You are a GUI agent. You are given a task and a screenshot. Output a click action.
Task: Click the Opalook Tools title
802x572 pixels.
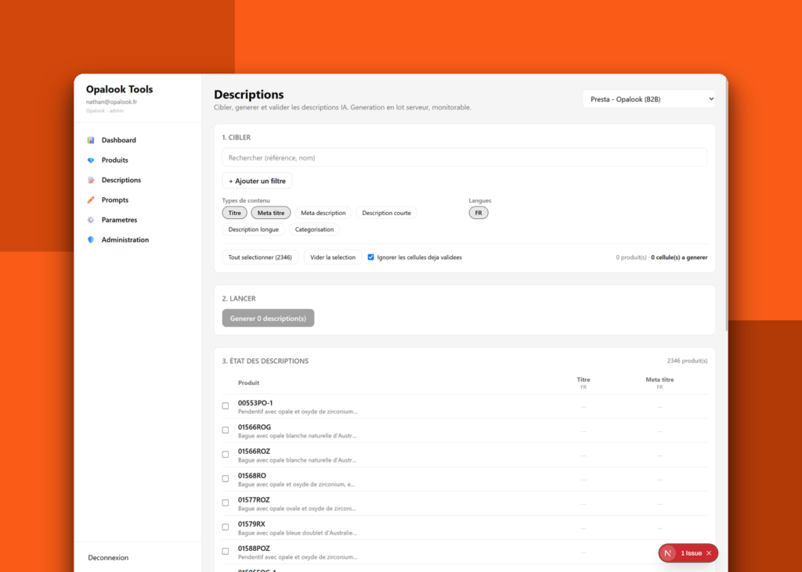click(x=119, y=89)
